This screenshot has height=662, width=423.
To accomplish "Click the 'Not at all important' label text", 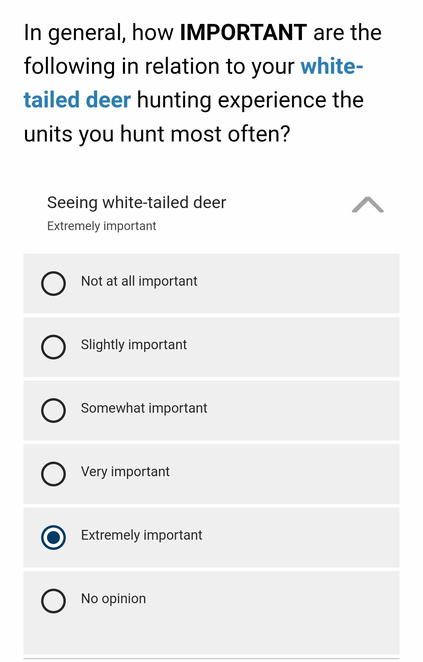I will [x=139, y=281].
